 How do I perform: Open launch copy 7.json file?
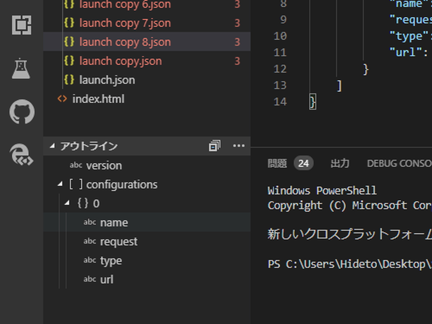(125, 23)
